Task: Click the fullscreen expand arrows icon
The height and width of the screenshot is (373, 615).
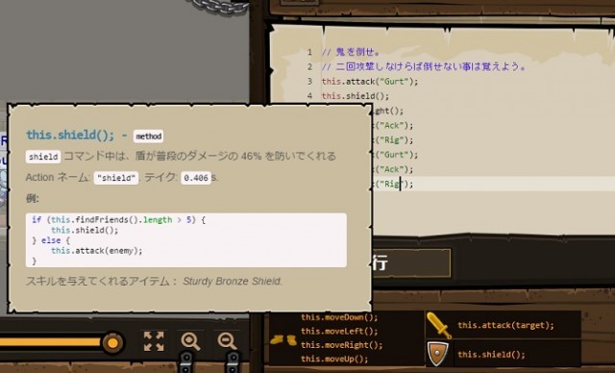Action: pyautogui.click(x=154, y=341)
